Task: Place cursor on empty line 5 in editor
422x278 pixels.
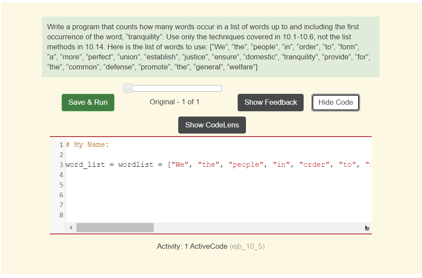Action: pos(218,185)
